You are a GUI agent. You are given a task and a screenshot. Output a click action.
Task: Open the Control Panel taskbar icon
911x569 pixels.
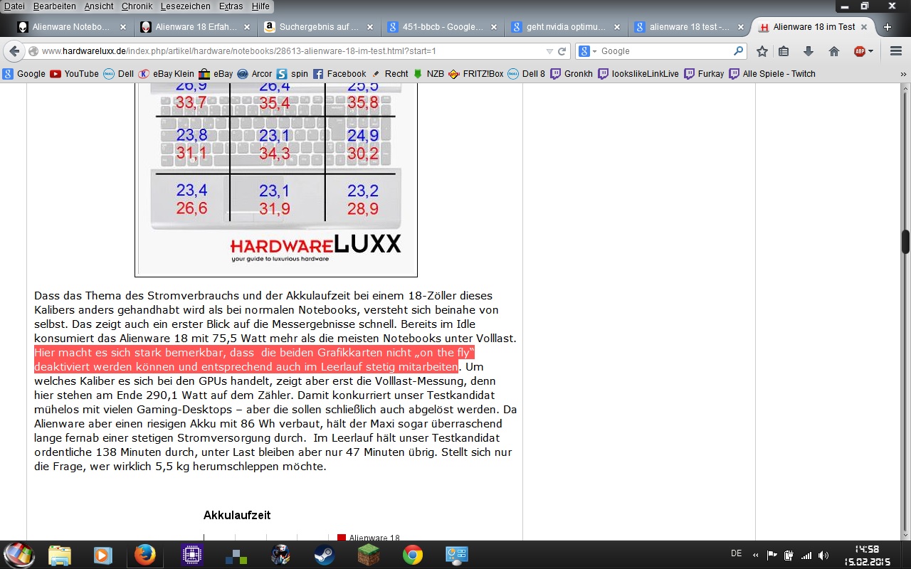click(x=456, y=555)
